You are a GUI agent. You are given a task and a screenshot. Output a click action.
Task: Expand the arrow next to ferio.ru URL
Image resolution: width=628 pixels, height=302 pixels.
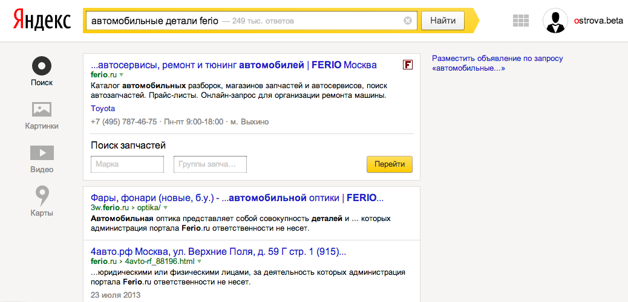click(122, 75)
